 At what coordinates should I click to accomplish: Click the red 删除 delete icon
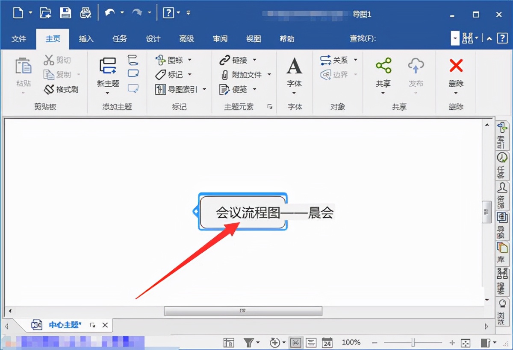point(456,66)
